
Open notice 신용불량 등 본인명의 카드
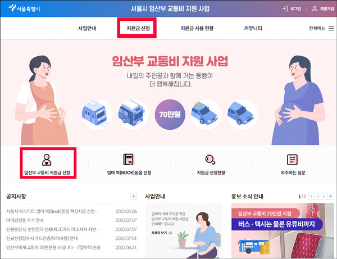53,229
